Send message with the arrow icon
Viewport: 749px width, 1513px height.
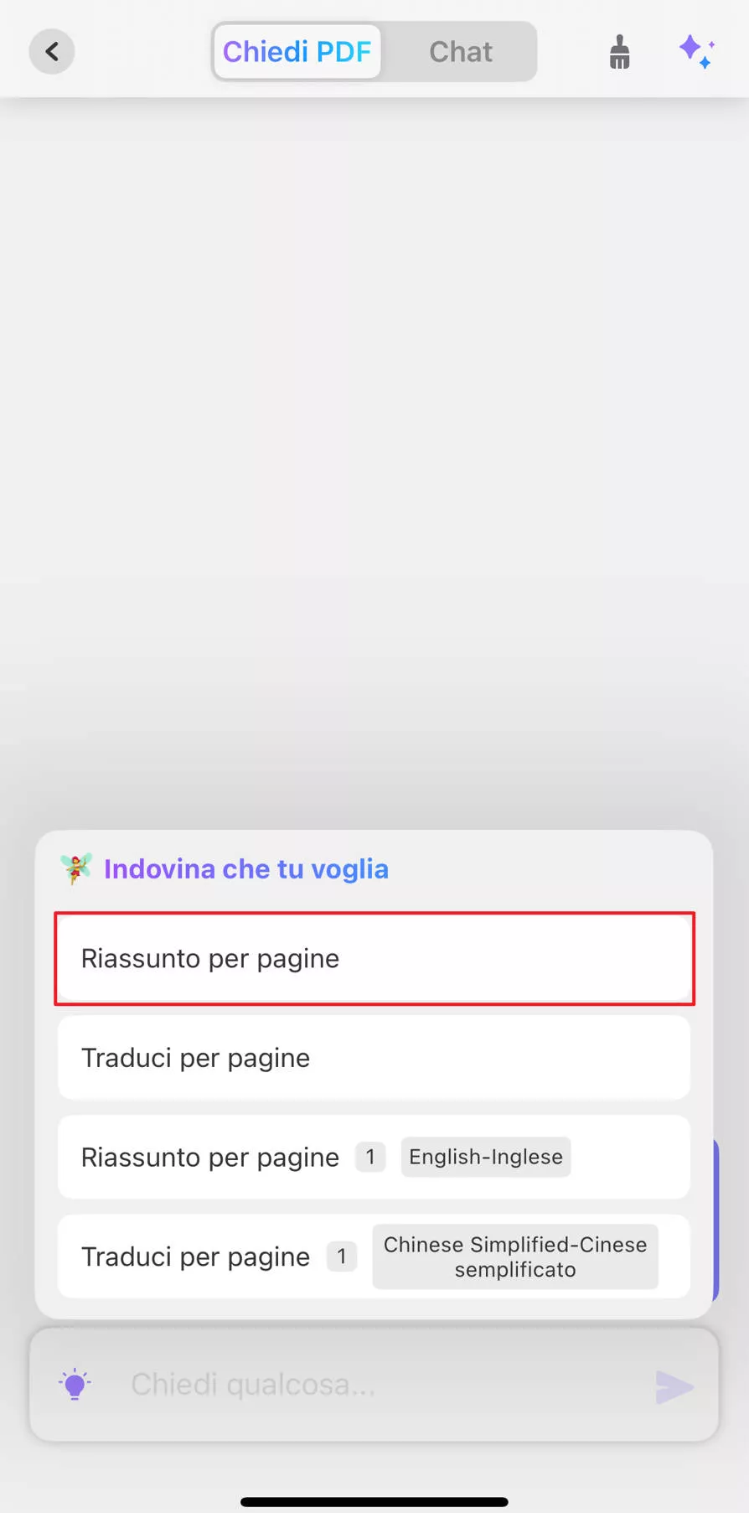674,1387
